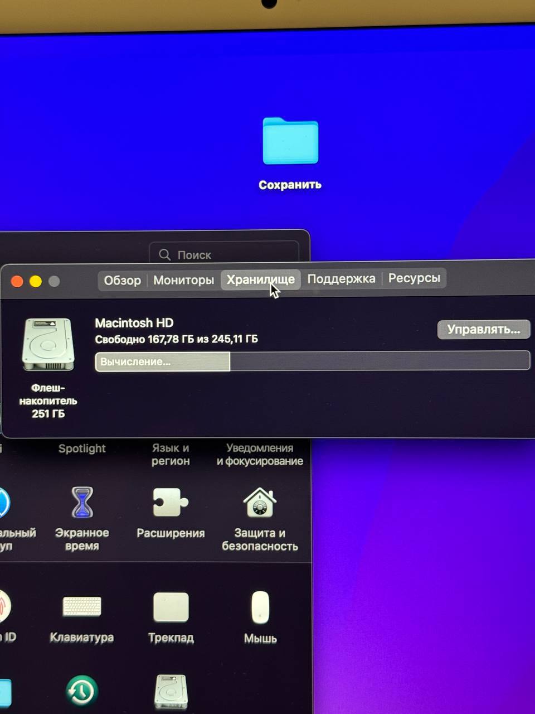
Task: Click the Spotlight label in preferences
Action: (x=82, y=448)
